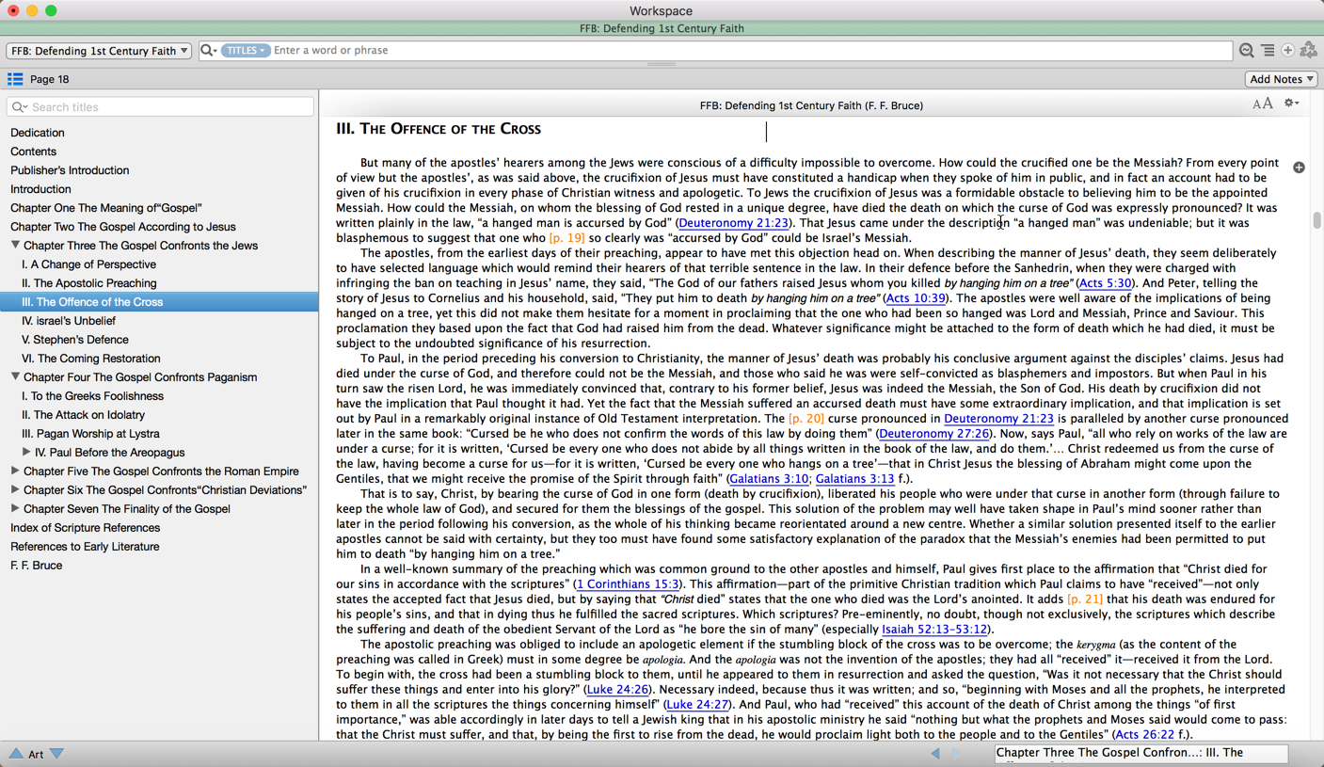
Task: Select Publisher's Introduction
Action: pos(70,170)
